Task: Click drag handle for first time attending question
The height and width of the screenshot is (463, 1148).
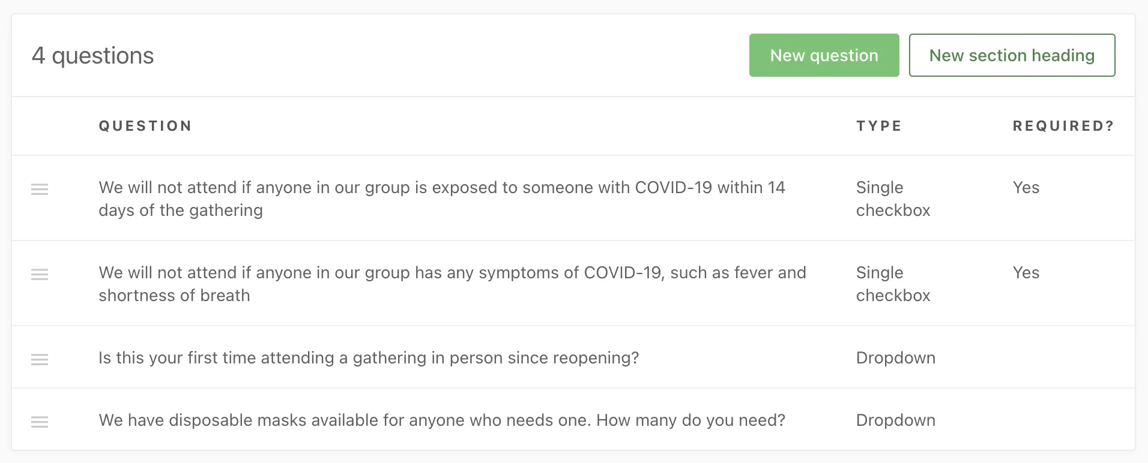Action: pyautogui.click(x=40, y=360)
